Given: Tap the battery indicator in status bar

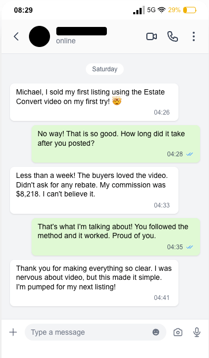Looking at the screenshot, I should 190,10.
